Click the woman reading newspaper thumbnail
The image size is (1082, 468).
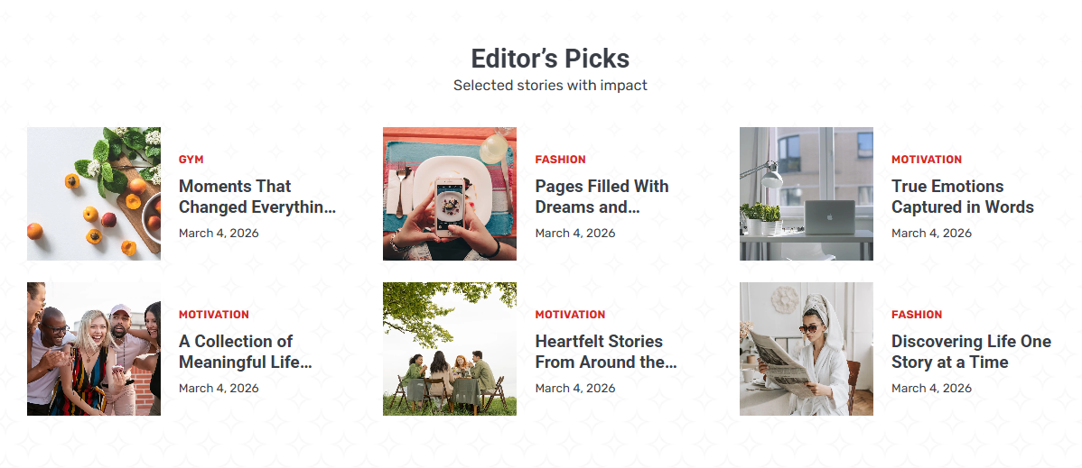pos(807,349)
